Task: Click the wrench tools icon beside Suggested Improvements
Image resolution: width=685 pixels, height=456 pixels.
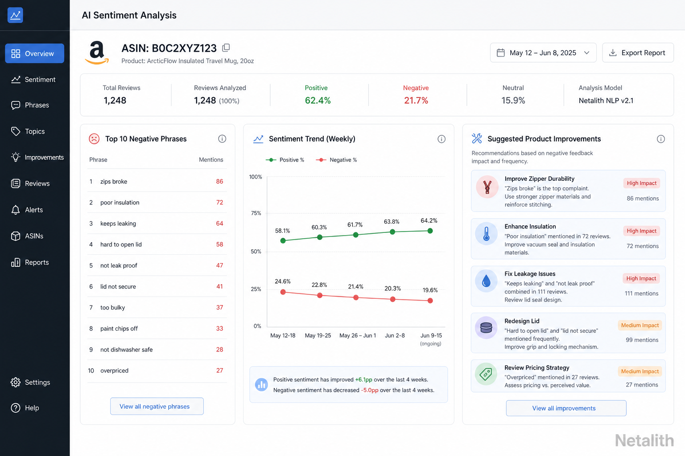Action: [477, 138]
